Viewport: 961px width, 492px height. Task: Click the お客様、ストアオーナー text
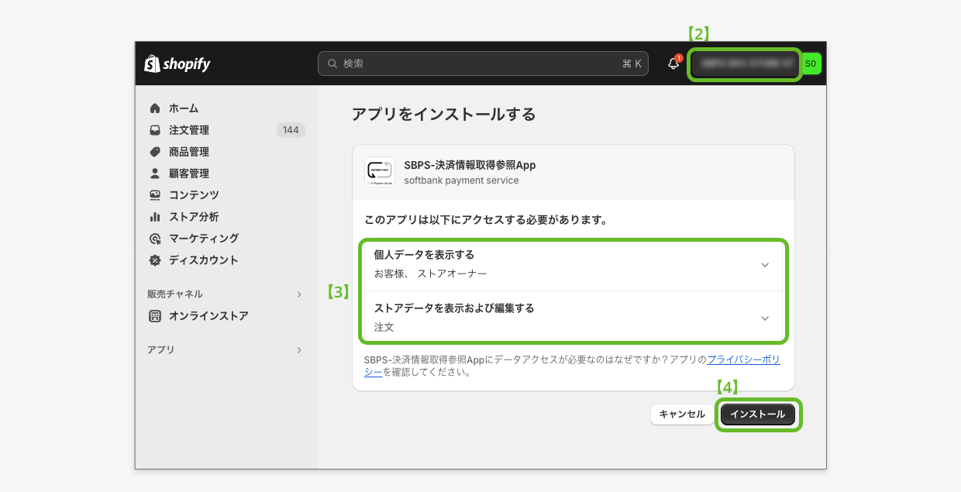tap(430, 274)
